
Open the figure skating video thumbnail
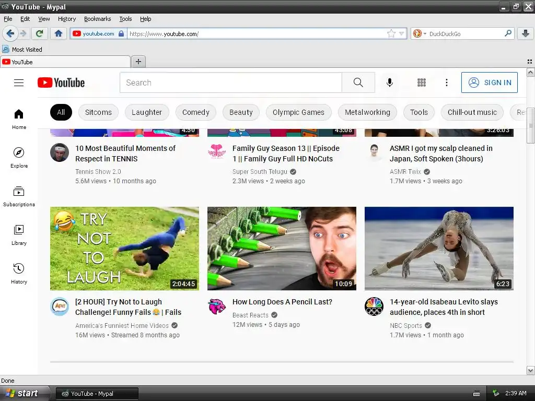[x=439, y=249]
